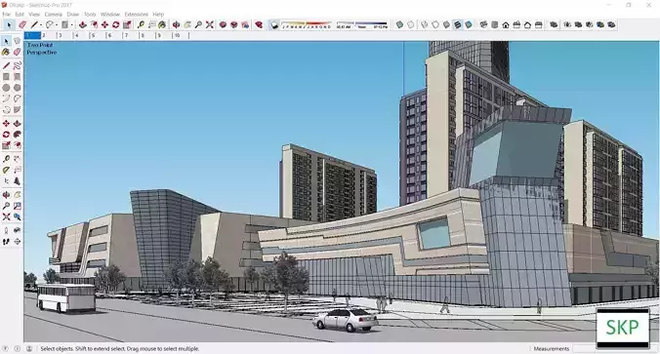660x354 pixels.
Task: Expand the Line tool dropdown arrow
Action: click(x=41, y=25)
